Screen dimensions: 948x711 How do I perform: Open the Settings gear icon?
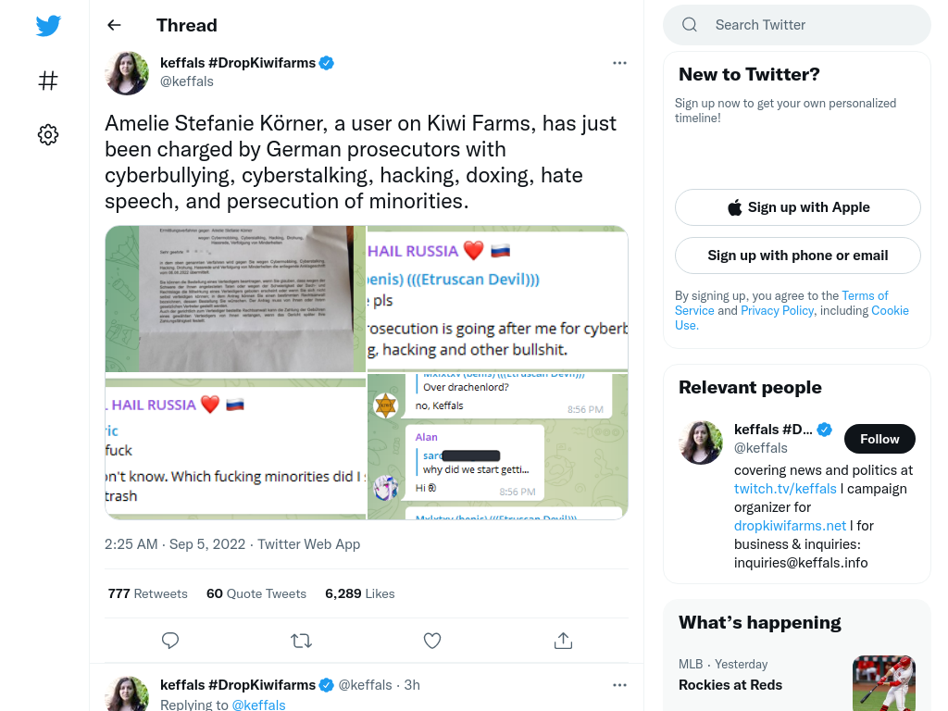(48, 134)
